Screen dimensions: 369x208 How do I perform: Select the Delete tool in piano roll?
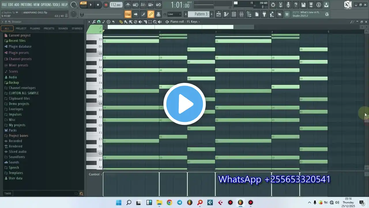(x=135, y=22)
